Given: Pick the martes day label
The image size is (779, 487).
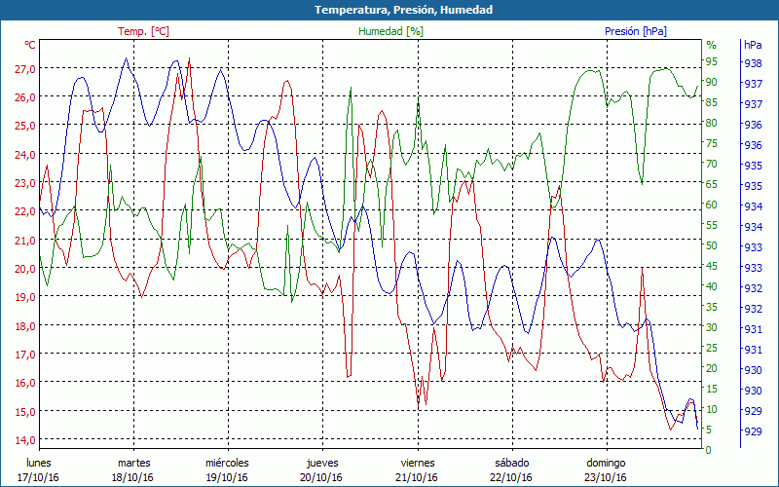Looking at the screenshot, I should tap(133, 463).
